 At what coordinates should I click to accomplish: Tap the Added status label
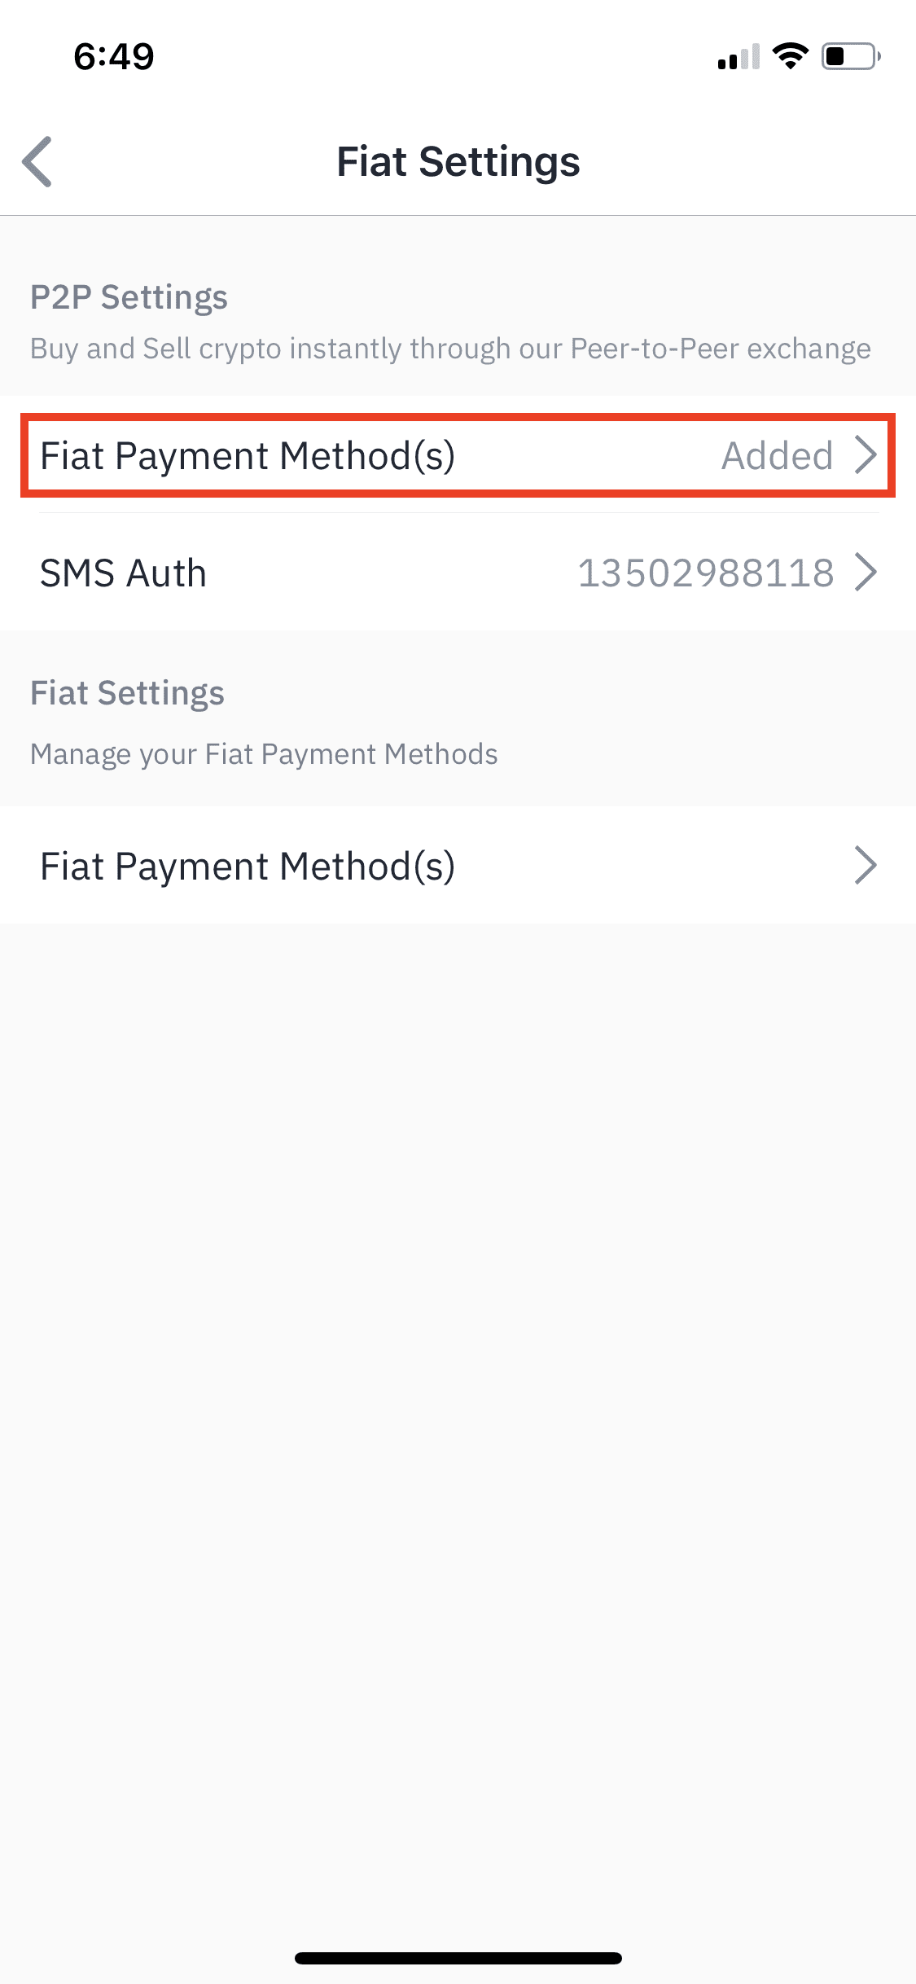[x=778, y=455]
